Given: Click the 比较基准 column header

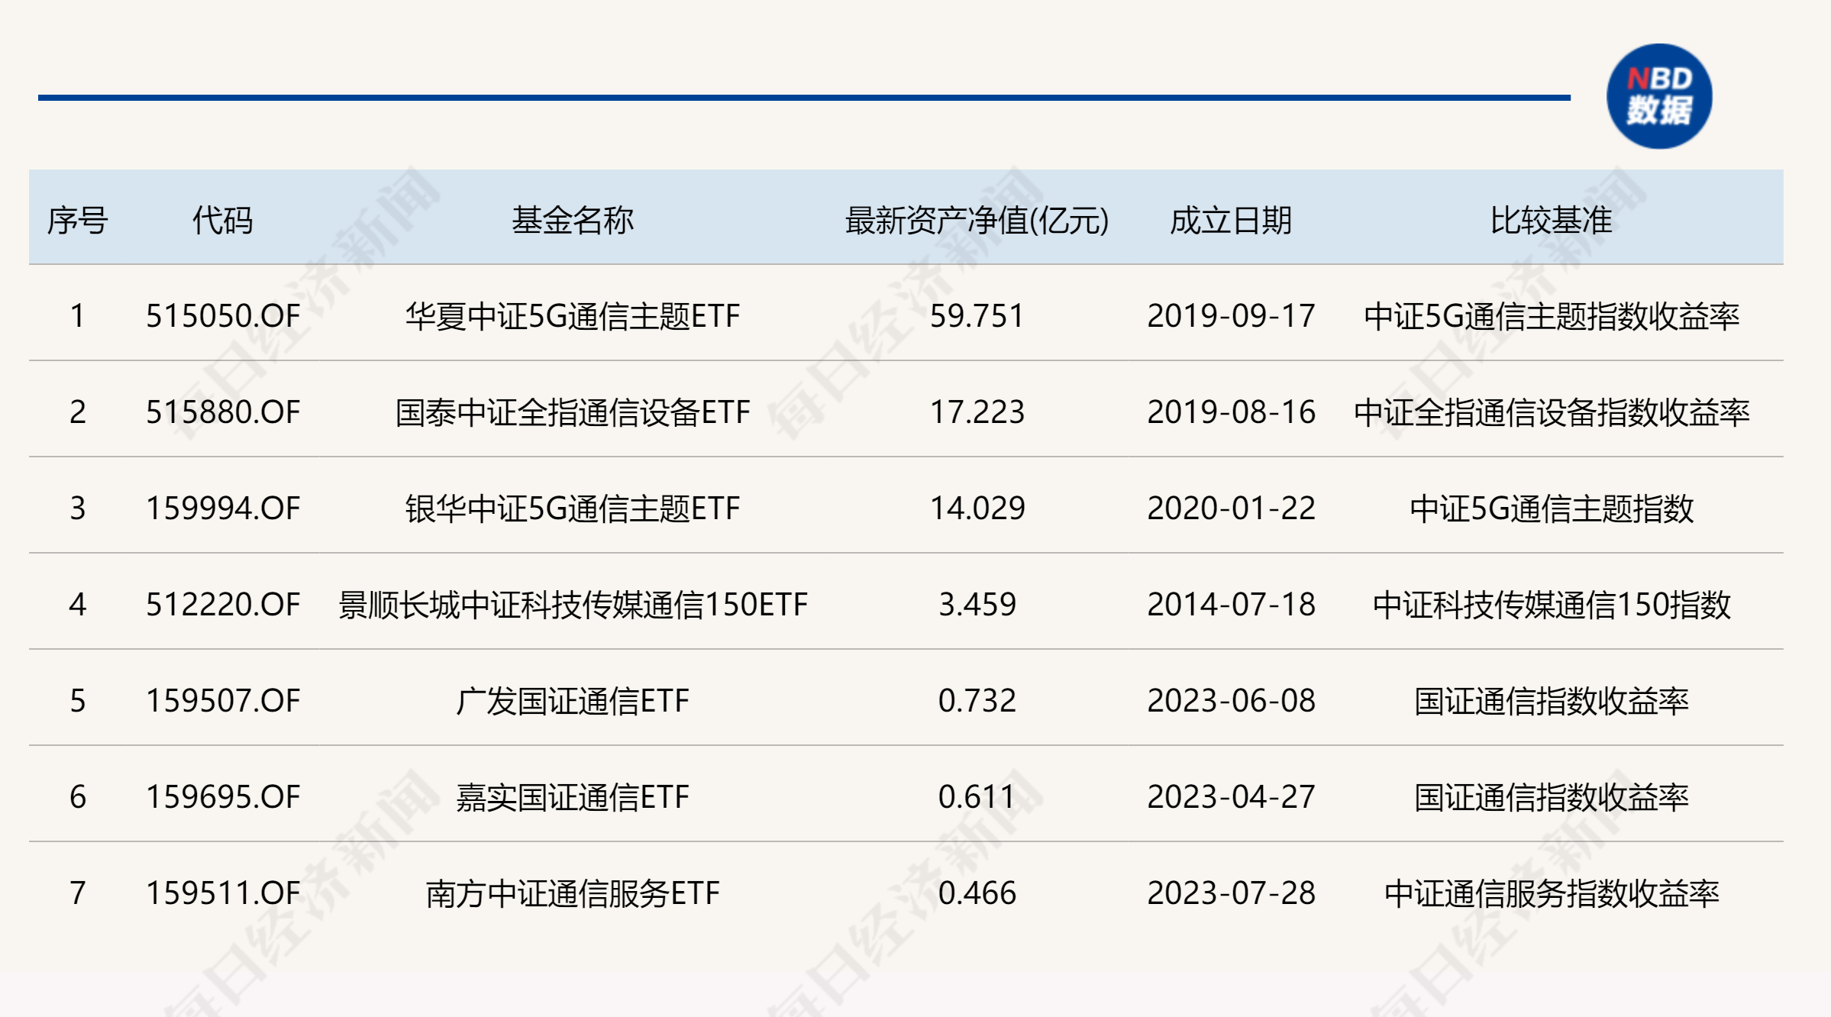Looking at the screenshot, I should (1552, 221).
